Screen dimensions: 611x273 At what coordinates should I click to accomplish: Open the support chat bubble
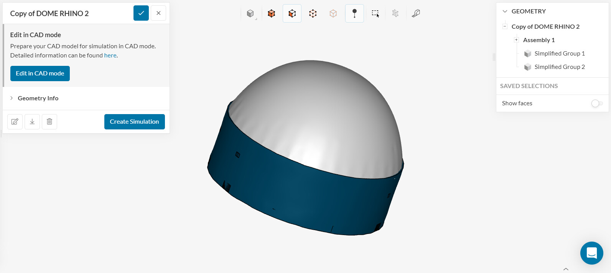coord(592,253)
